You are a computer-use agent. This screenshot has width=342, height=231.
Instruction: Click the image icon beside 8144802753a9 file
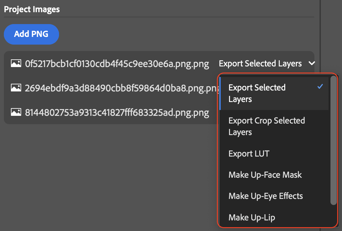click(16, 112)
